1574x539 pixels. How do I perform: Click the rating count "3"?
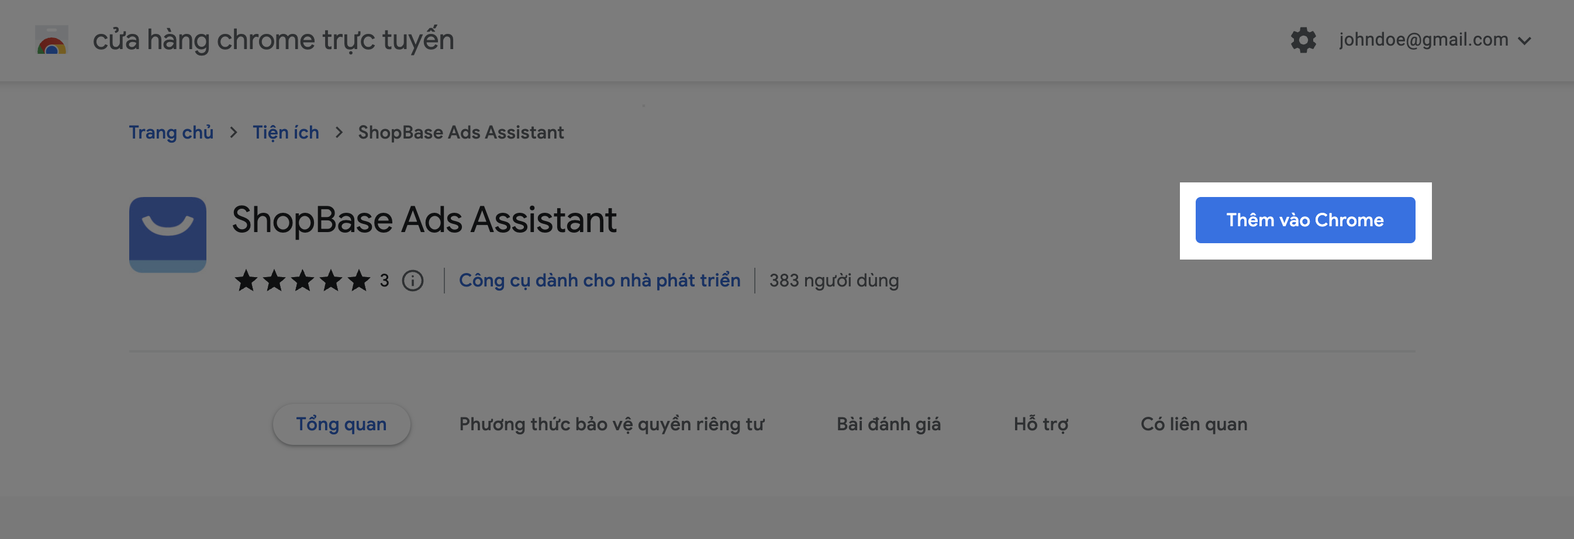[x=384, y=281]
